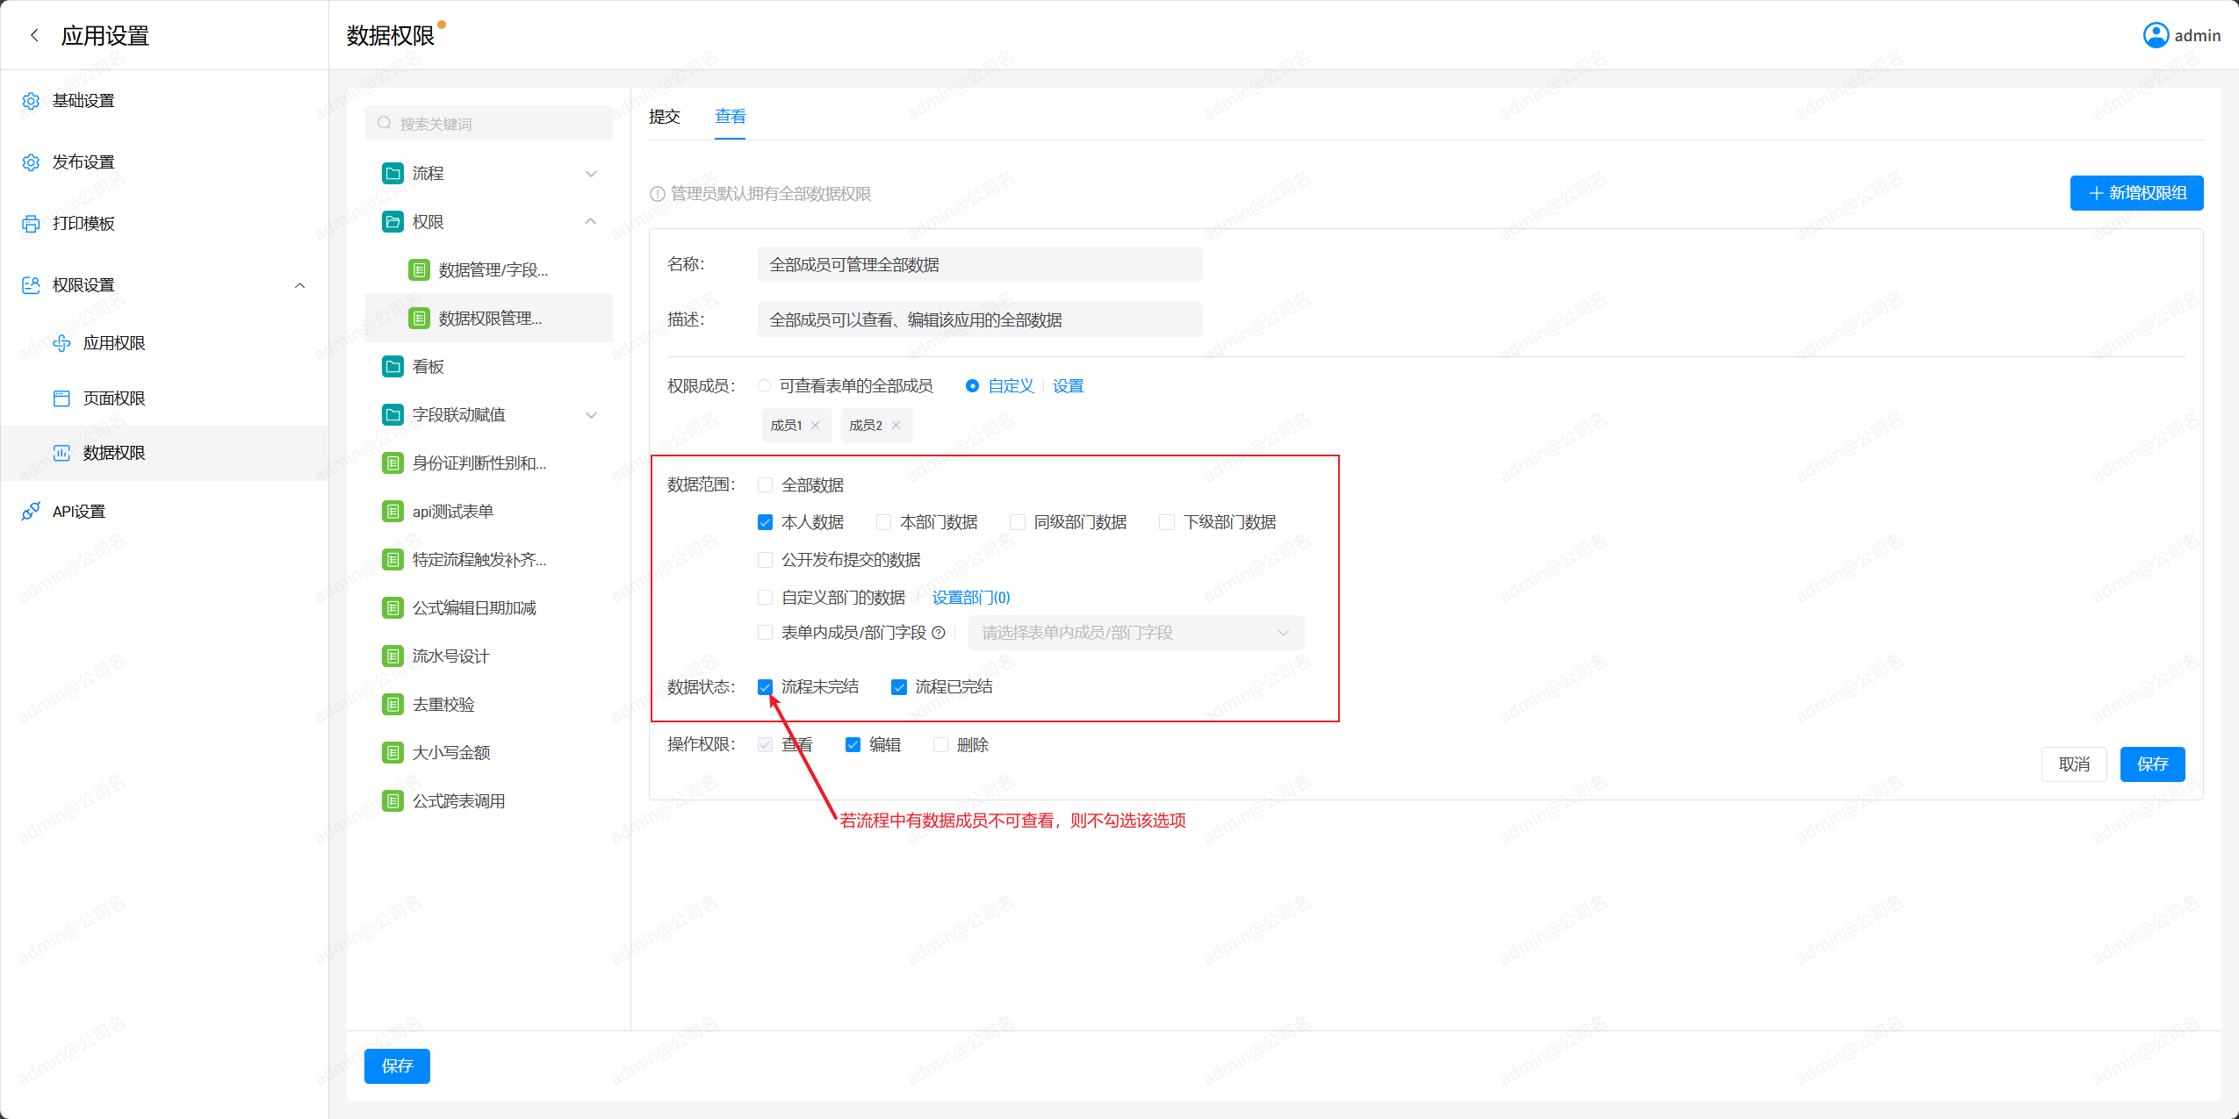Click the 应用权限 sidebar icon

pos(61,343)
